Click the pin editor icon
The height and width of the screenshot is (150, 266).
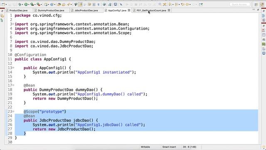[x=121, y=5]
